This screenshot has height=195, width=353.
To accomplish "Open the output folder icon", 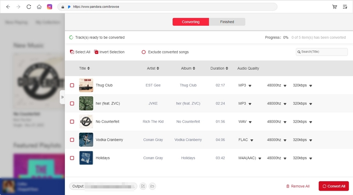I will 152,186.
